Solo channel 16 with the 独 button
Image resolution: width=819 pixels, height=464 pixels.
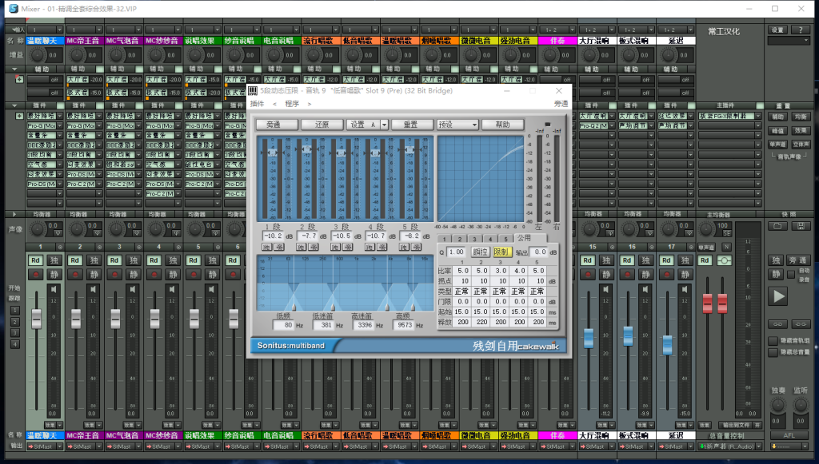645,260
